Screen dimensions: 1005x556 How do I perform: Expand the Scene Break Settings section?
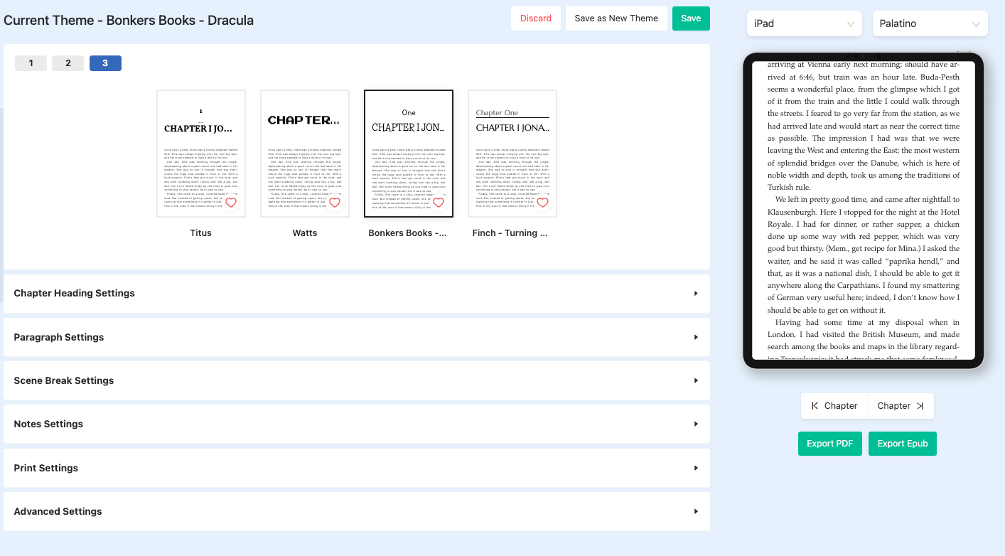tap(356, 380)
